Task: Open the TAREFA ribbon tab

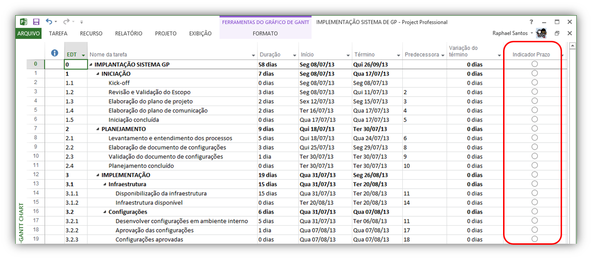Action: point(58,33)
